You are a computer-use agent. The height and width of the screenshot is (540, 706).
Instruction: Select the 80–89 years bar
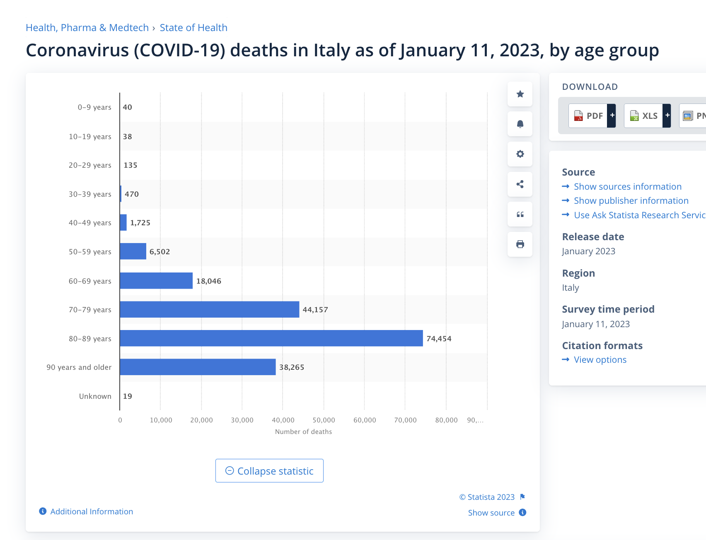tap(271, 338)
